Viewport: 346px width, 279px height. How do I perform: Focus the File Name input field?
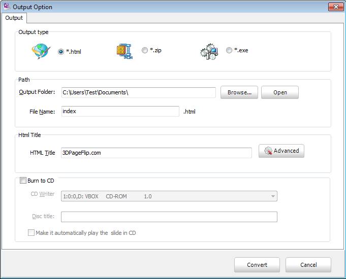coord(120,111)
